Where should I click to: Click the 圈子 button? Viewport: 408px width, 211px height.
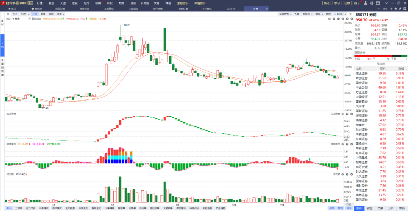tap(357, 3)
